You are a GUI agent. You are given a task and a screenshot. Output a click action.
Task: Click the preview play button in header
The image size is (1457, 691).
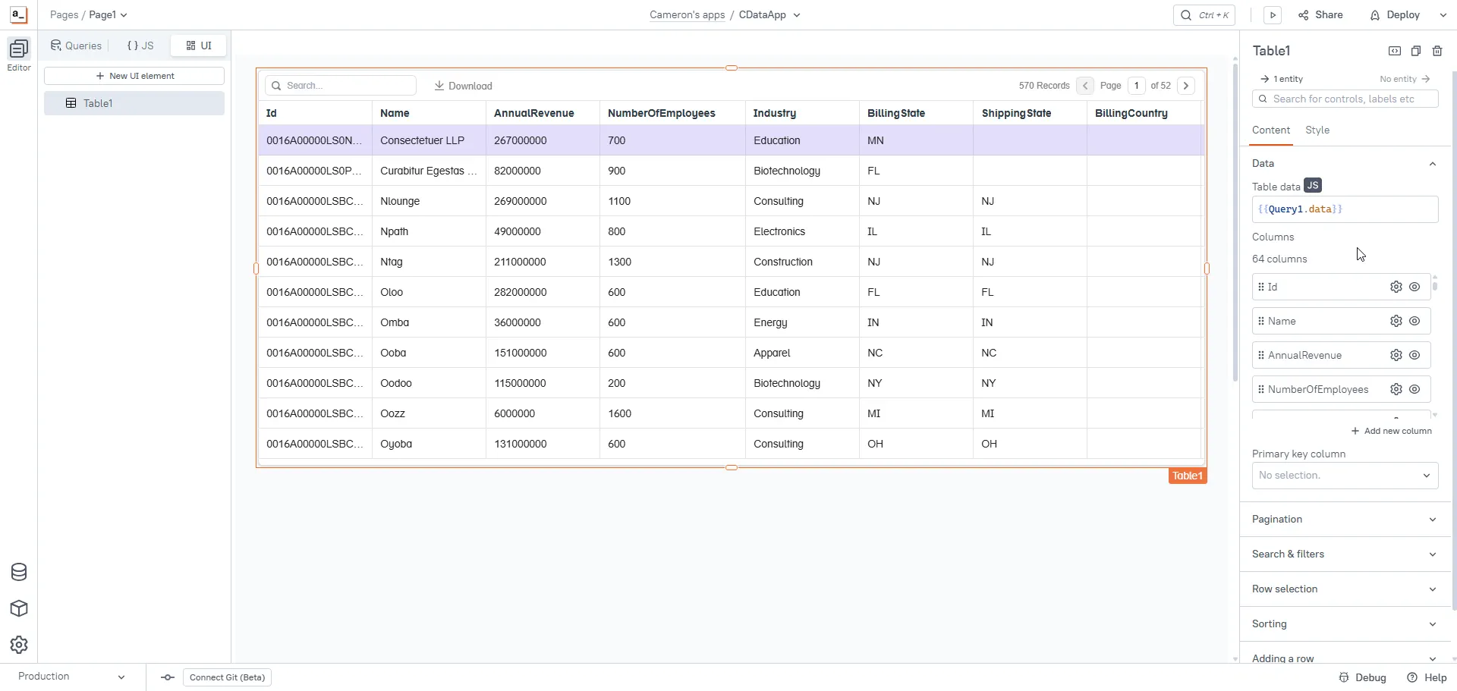(x=1273, y=15)
